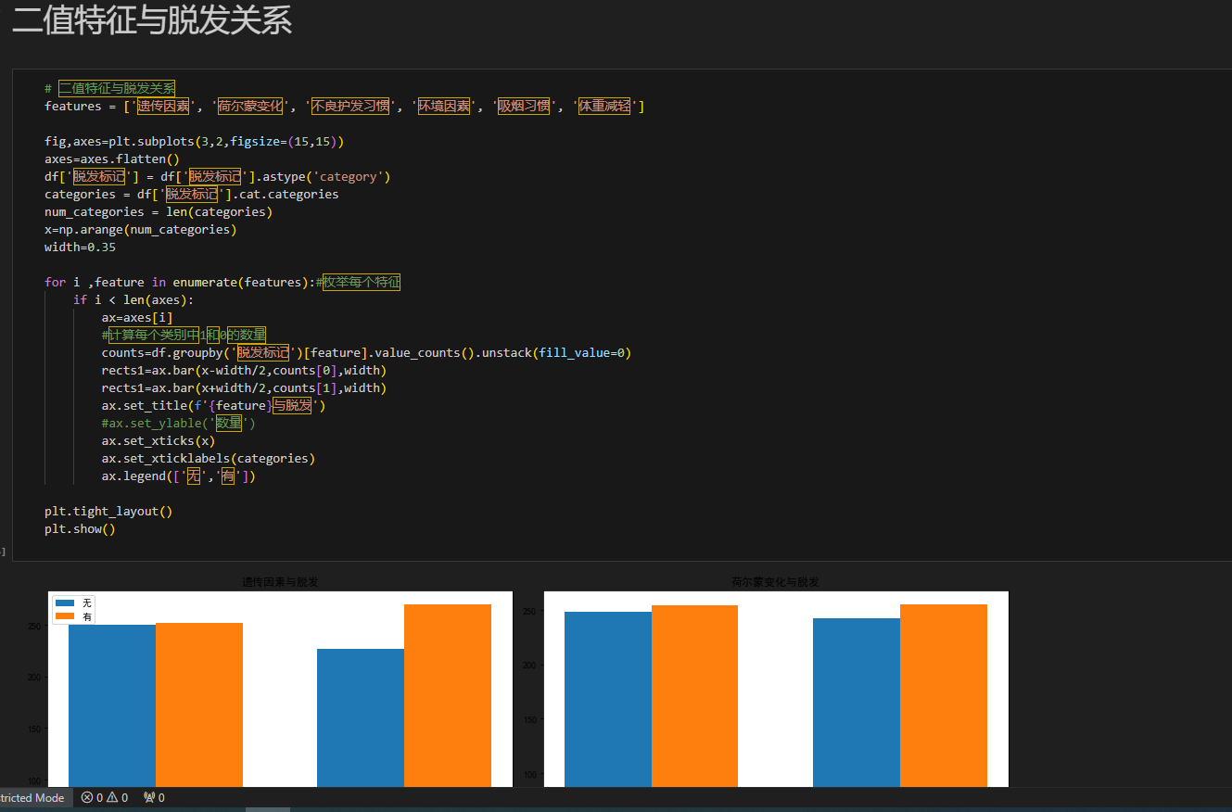Click the for i ,feature in enumerate(features) line
The image size is (1232, 812).
coord(222,282)
